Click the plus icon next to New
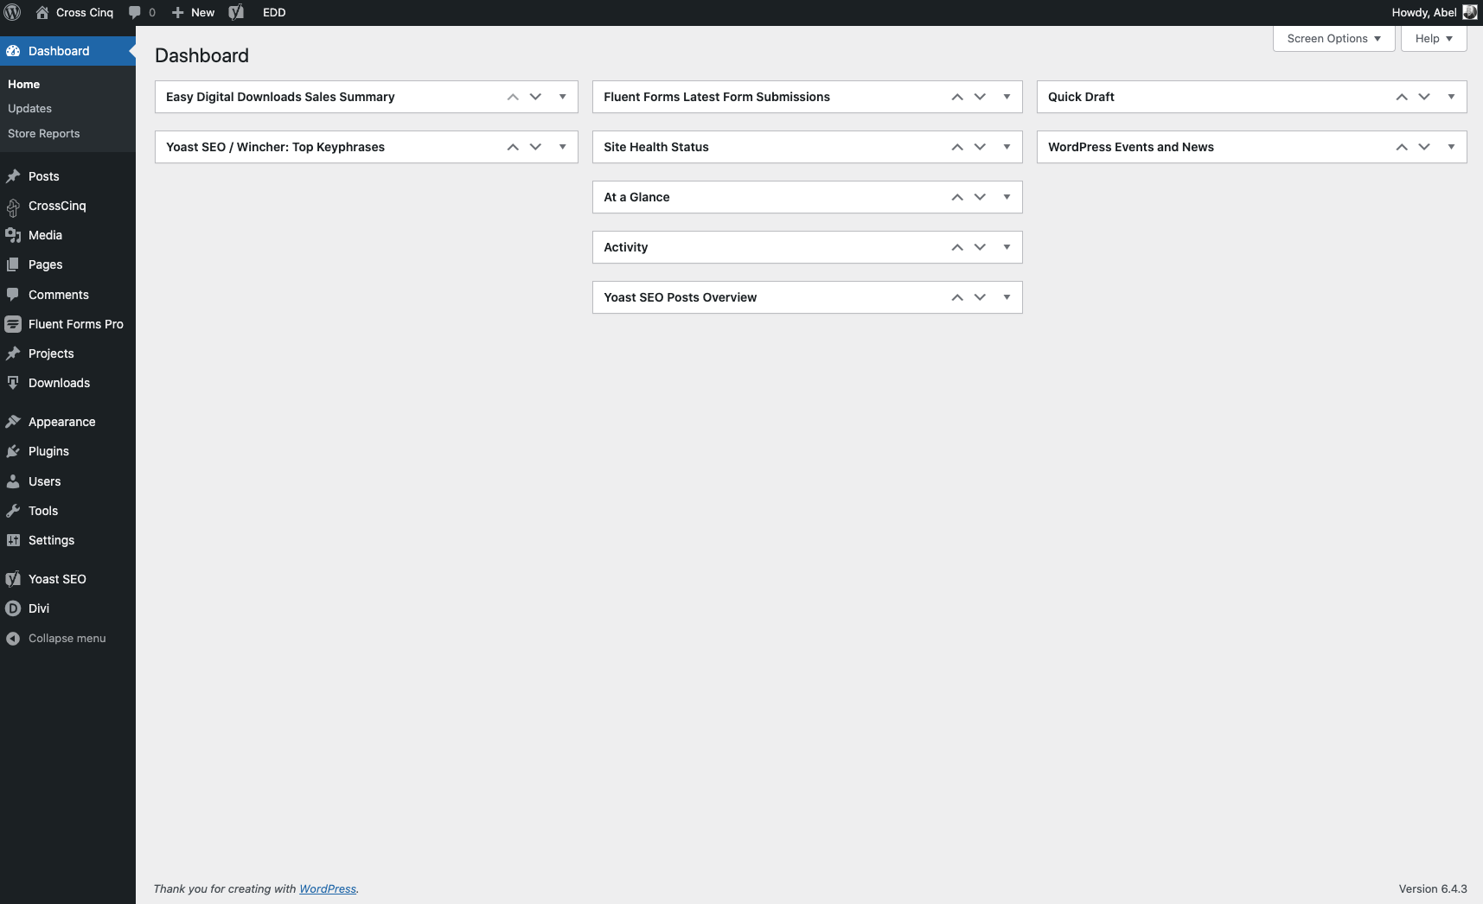The width and height of the screenshot is (1483, 904). (177, 12)
